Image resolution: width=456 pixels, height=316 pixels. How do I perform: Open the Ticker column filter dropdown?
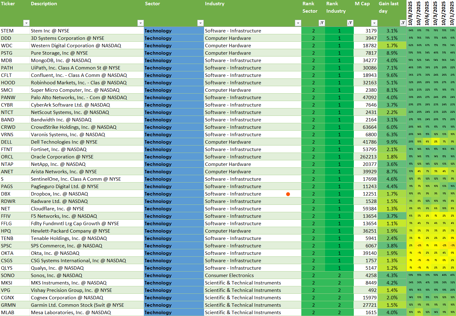(26, 23)
